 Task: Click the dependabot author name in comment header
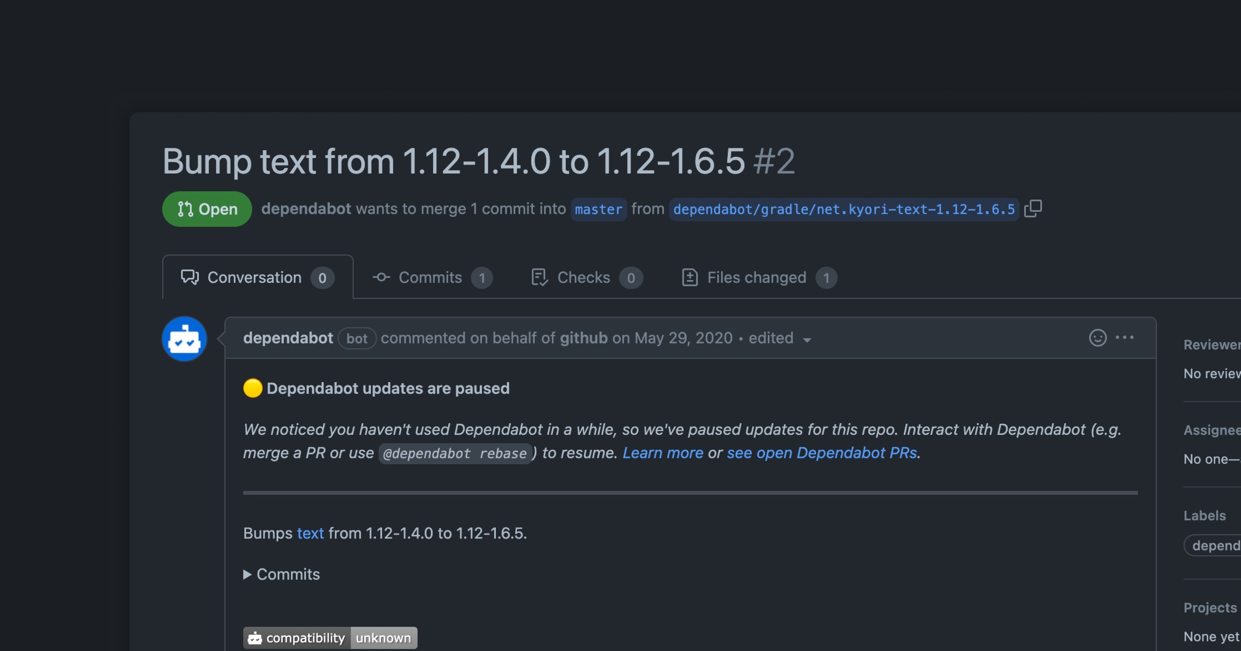click(x=288, y=338)
